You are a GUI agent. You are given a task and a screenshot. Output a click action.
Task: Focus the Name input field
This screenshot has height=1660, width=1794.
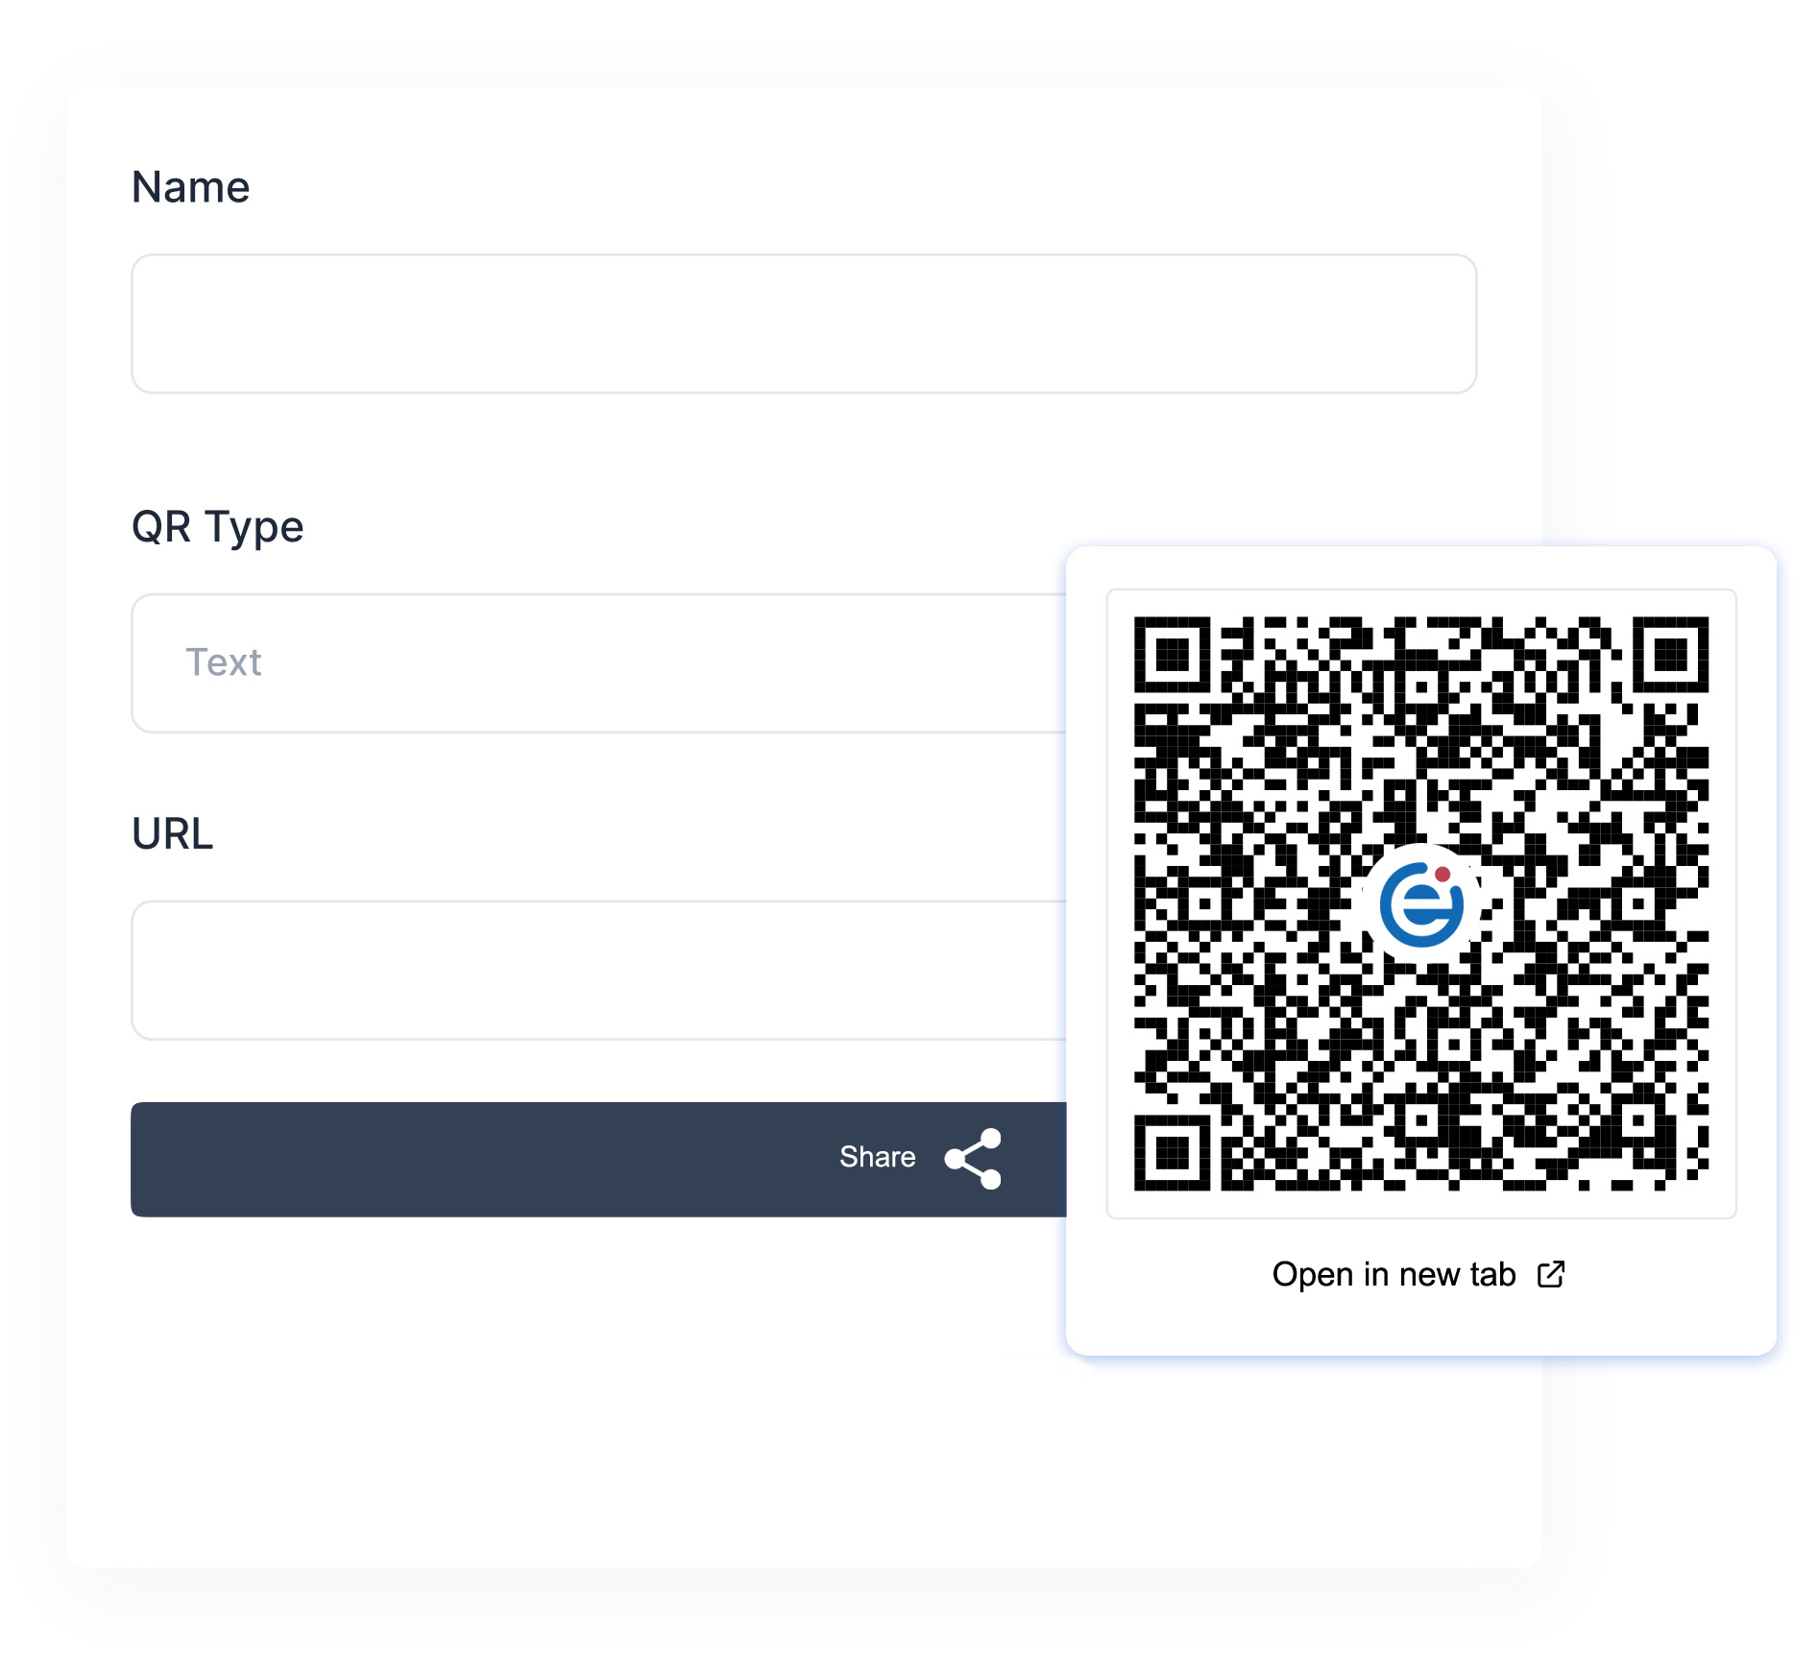coord(804,324)
